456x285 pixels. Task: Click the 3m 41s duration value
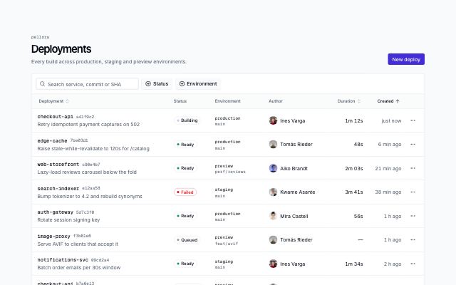(354, 192)
